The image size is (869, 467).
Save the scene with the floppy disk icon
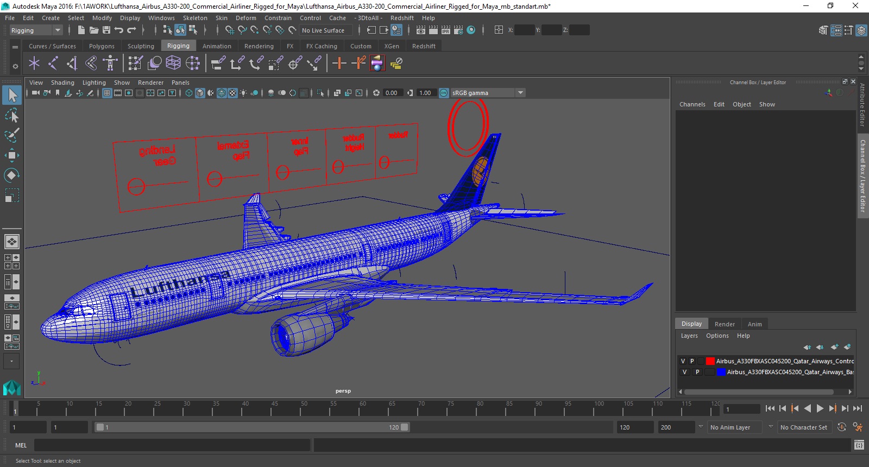tap(106, 30)
